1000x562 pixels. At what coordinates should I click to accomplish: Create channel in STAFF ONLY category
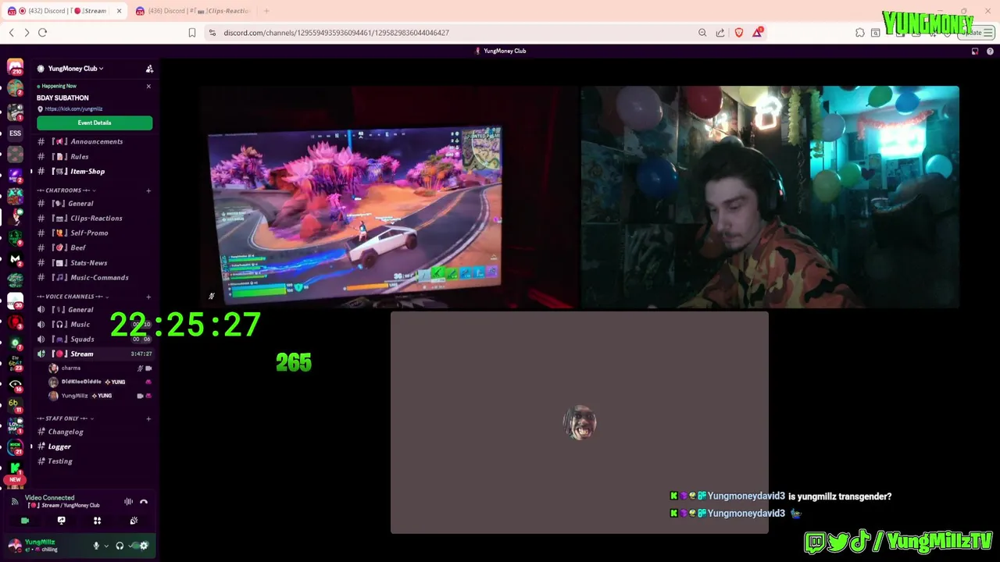coord(148,418)
